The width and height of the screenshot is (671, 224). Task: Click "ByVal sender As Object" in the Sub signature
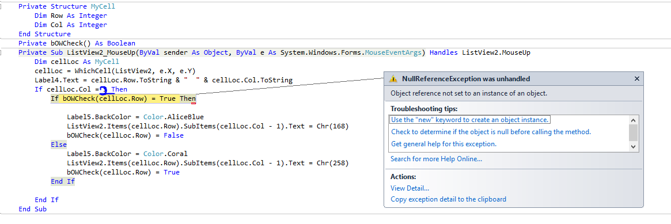point(184,52)
